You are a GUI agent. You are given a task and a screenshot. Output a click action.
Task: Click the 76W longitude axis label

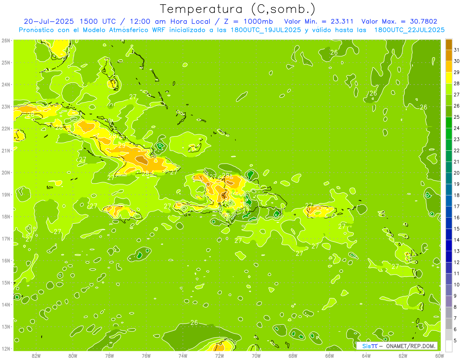click(x=146, y=356)
